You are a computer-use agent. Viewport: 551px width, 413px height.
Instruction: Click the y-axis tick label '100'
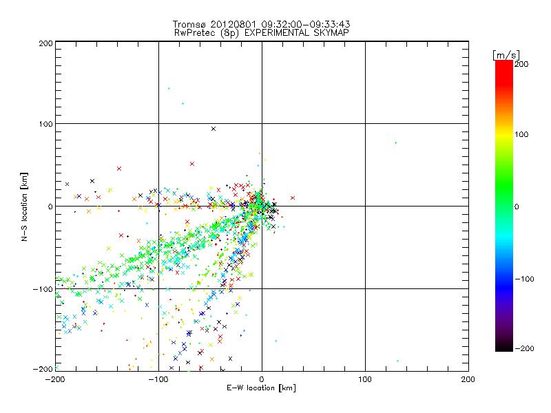tap(45, 124)
